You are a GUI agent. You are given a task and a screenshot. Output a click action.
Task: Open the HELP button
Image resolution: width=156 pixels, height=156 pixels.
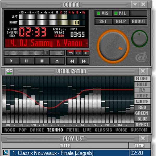[x=121, y=22]
